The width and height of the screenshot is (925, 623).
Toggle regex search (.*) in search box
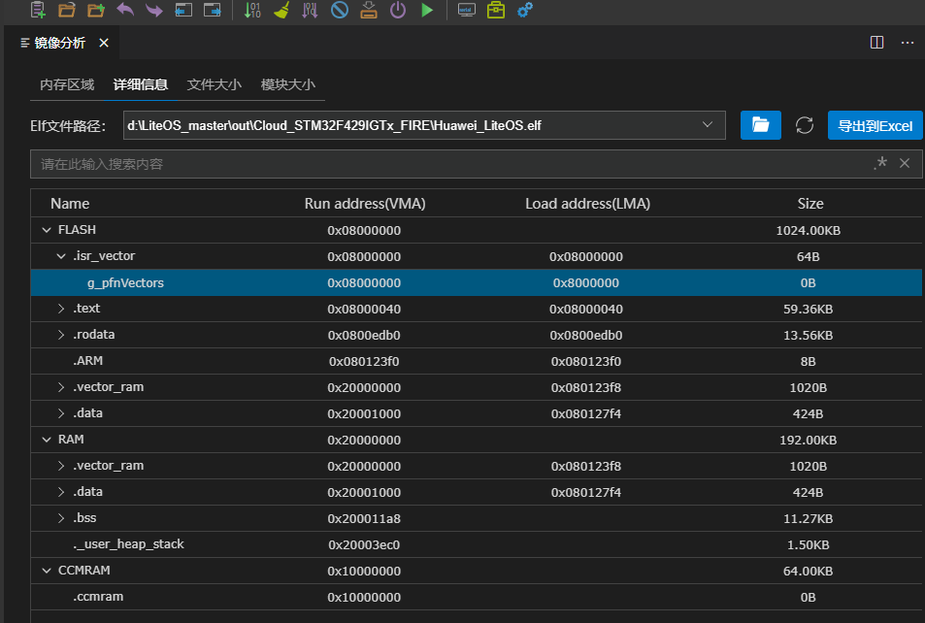point(880,164)
